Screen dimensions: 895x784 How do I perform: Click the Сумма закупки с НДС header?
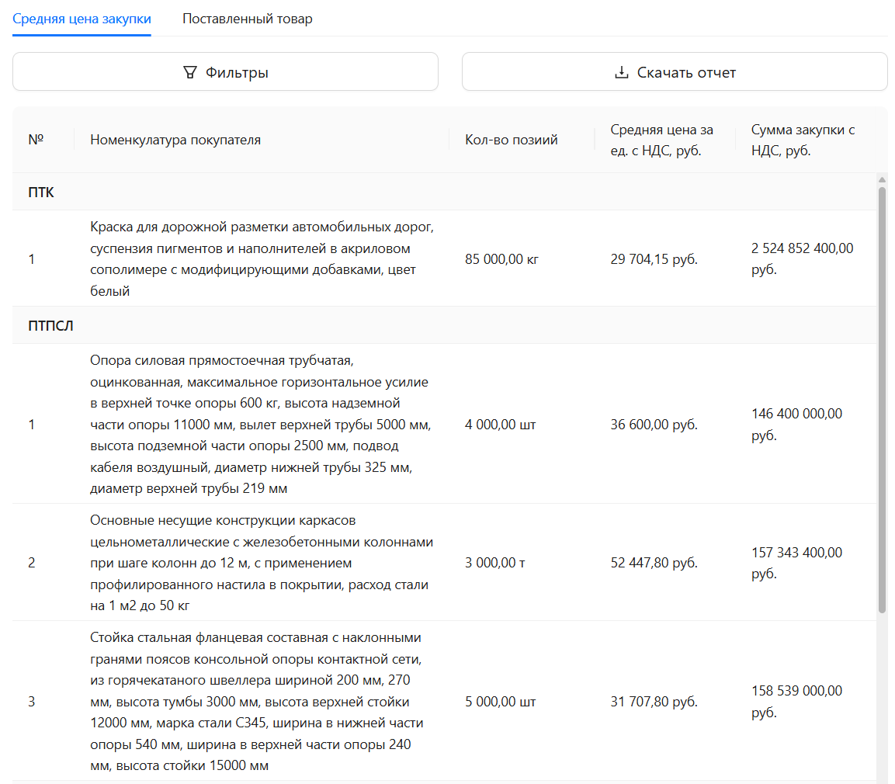(803, 140)
